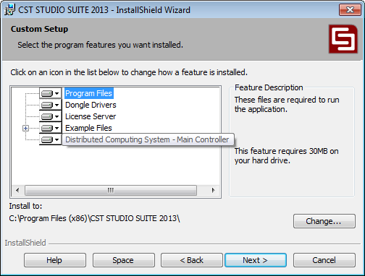Select the License Server feature label
This screenshot has width=365, height=276.
91,116
